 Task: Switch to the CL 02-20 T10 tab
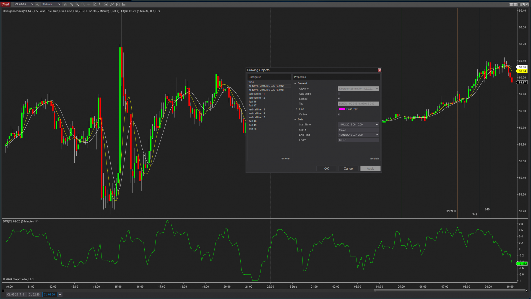[15, 295]
